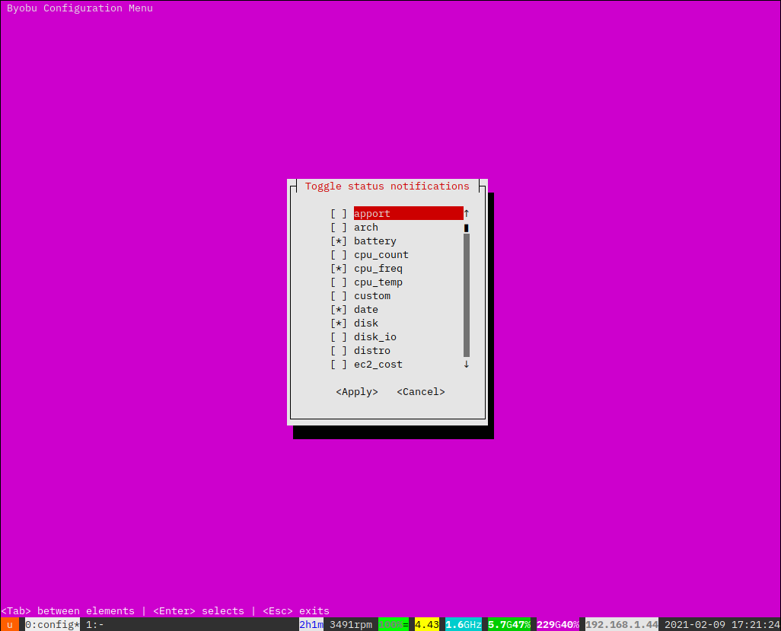Uncheck the date checkbox
This screenshot has width=781, height=631.
(x=339, y=310)
